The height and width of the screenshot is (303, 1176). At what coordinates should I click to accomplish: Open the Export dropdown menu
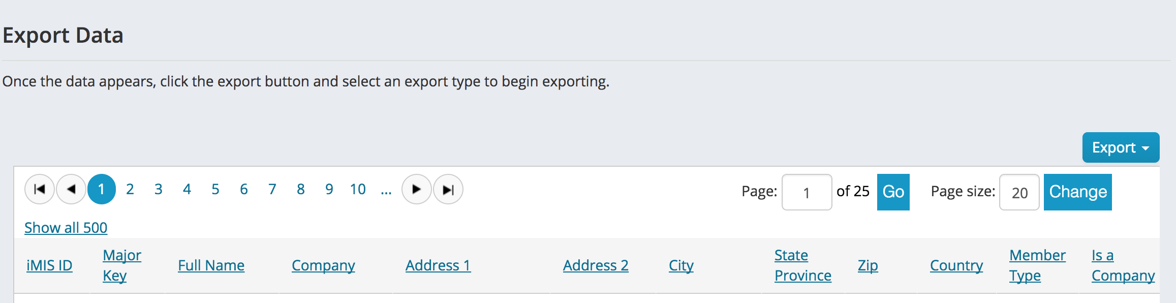(x=1120, y=147)
